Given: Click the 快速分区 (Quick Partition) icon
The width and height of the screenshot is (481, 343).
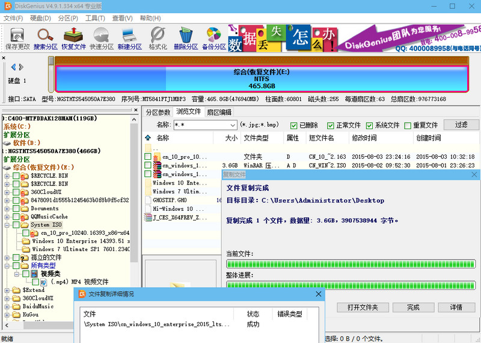Looking at the screenshot, I should coord(102,38).
